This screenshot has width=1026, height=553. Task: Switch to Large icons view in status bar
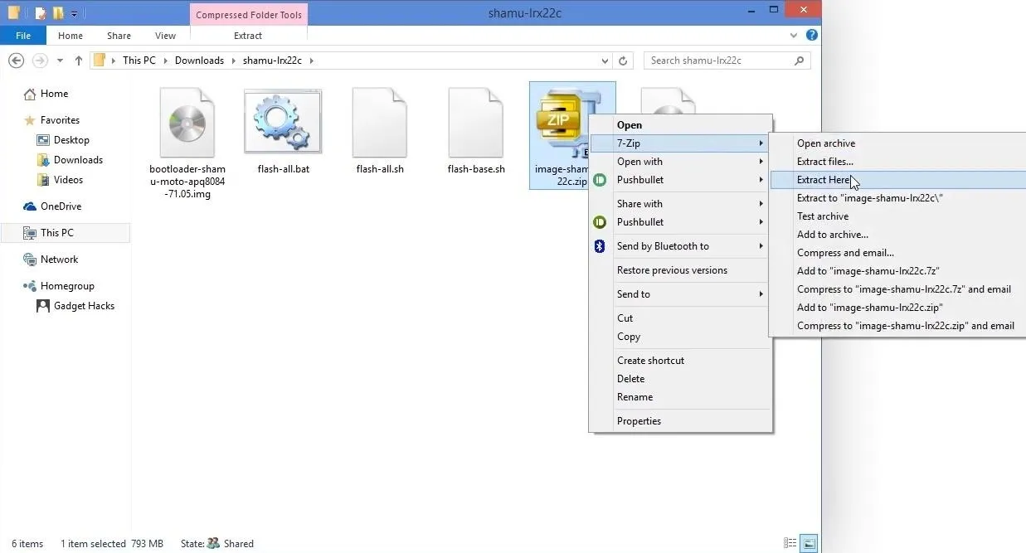tap(808, 544)
